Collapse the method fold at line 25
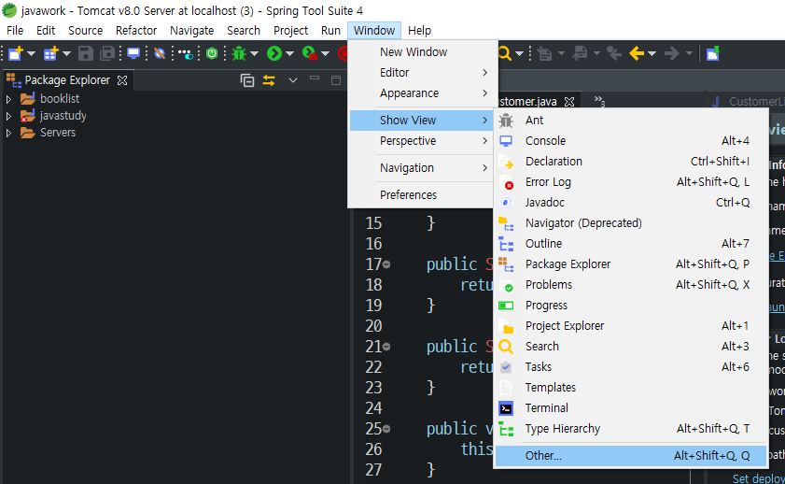This screenshot has width=785, height=484. coord(386,428)
